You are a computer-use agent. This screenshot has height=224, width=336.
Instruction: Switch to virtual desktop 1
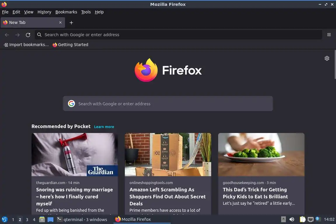pyautogui.click(x=13, y=220)
